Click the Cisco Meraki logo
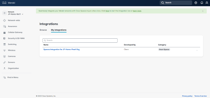Image resolution: width=210 pixels, height=98 pixels. click(x=8, y=3)
